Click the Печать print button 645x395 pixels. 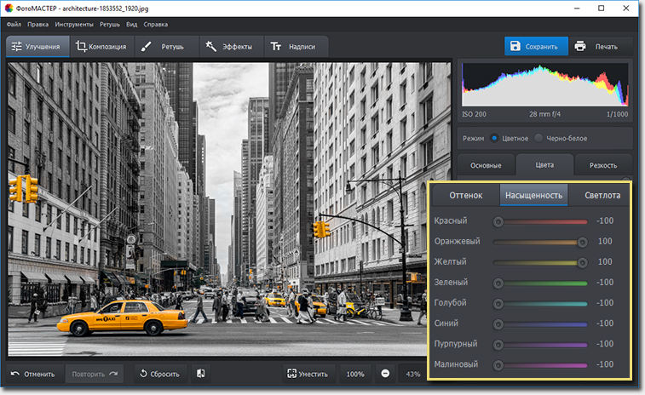click(596, 47)
